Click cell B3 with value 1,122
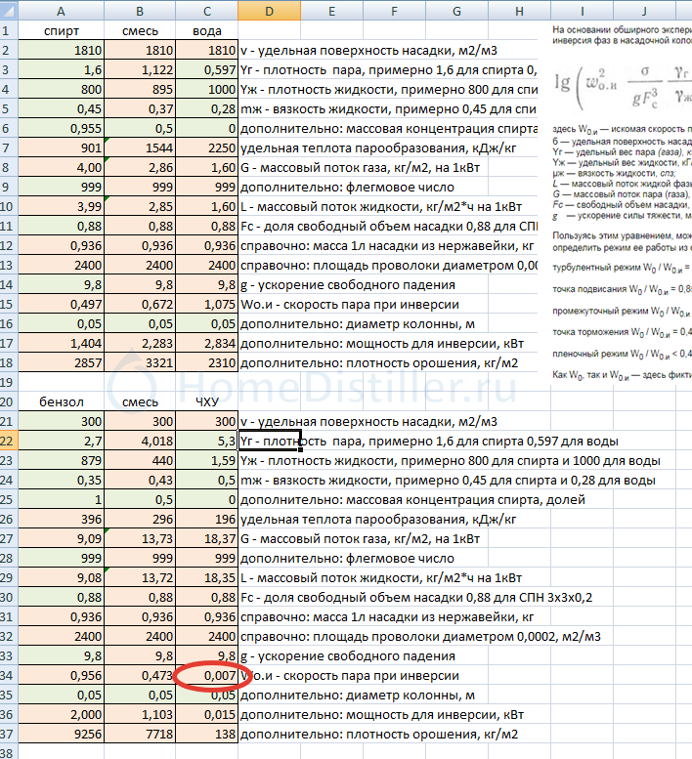The width and height of the screenshot is (692, 759). pyautogui.click(x=140, y=69)
